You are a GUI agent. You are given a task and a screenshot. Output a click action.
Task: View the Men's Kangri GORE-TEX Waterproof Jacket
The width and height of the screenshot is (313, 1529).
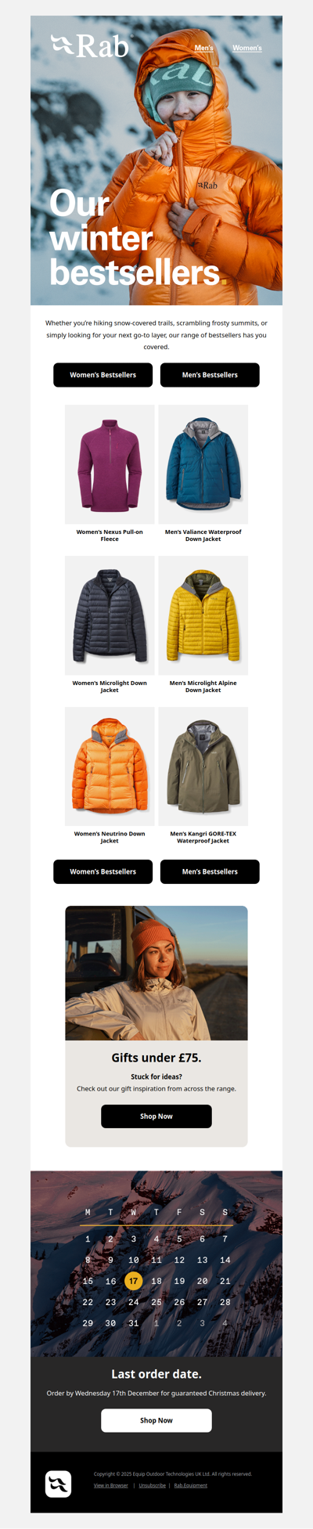pyautogui.click(x=203, y=766)
